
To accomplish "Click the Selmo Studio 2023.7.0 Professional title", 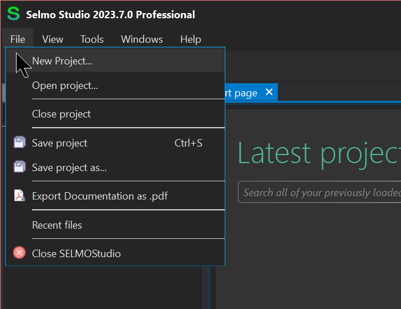I will 111,15.
